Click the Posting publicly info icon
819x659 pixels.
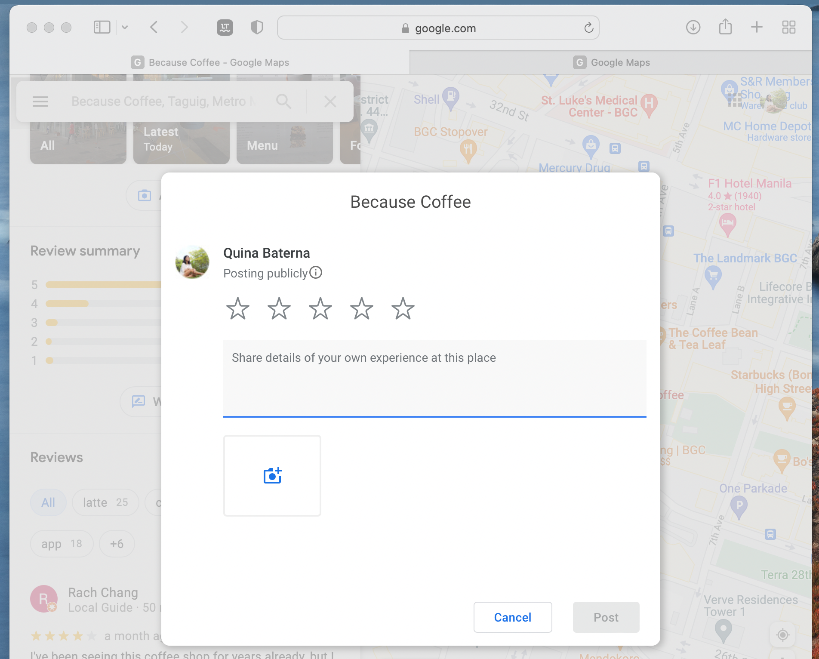(316, 272)
